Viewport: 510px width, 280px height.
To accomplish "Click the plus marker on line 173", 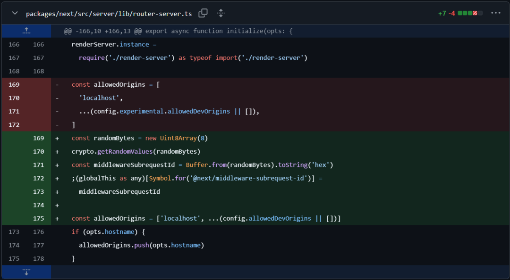I will click(x=57, y=191).
